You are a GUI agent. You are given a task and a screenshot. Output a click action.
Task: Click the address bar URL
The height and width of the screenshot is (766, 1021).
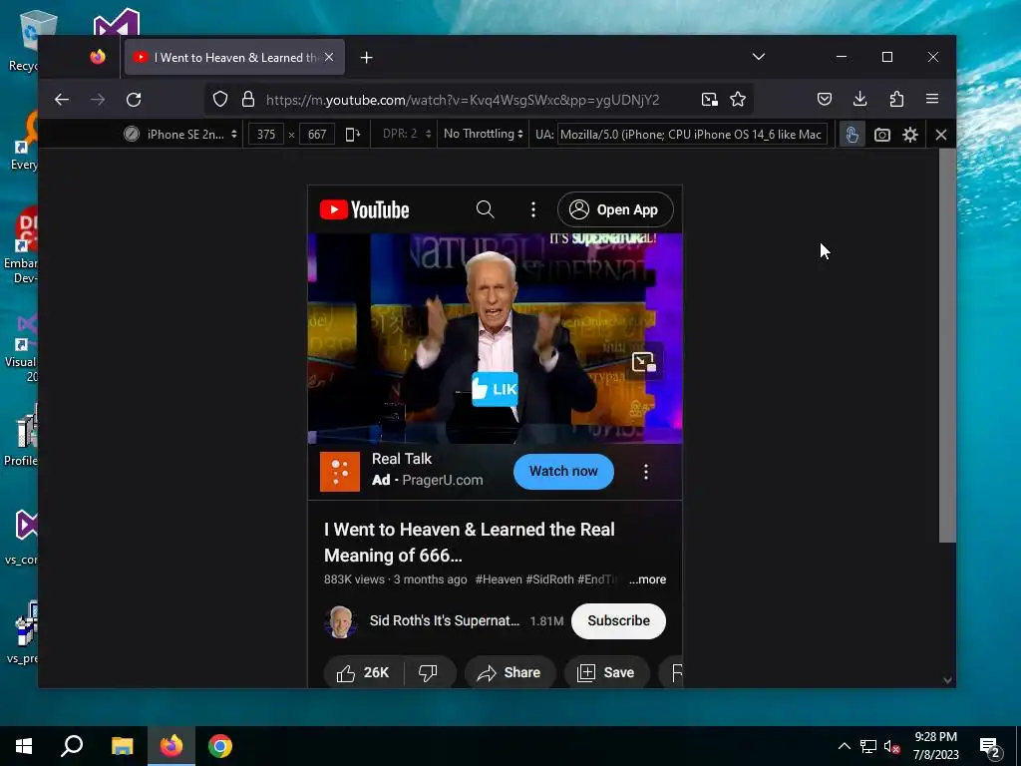[463, 100]
